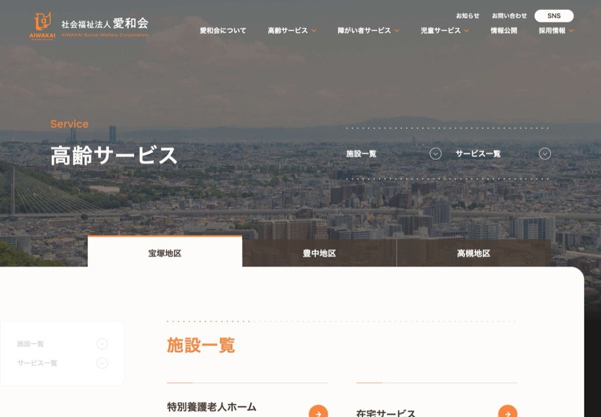Switch to the 豊中地区 tab
Viewport: 601px width, 417px height.
319,253
